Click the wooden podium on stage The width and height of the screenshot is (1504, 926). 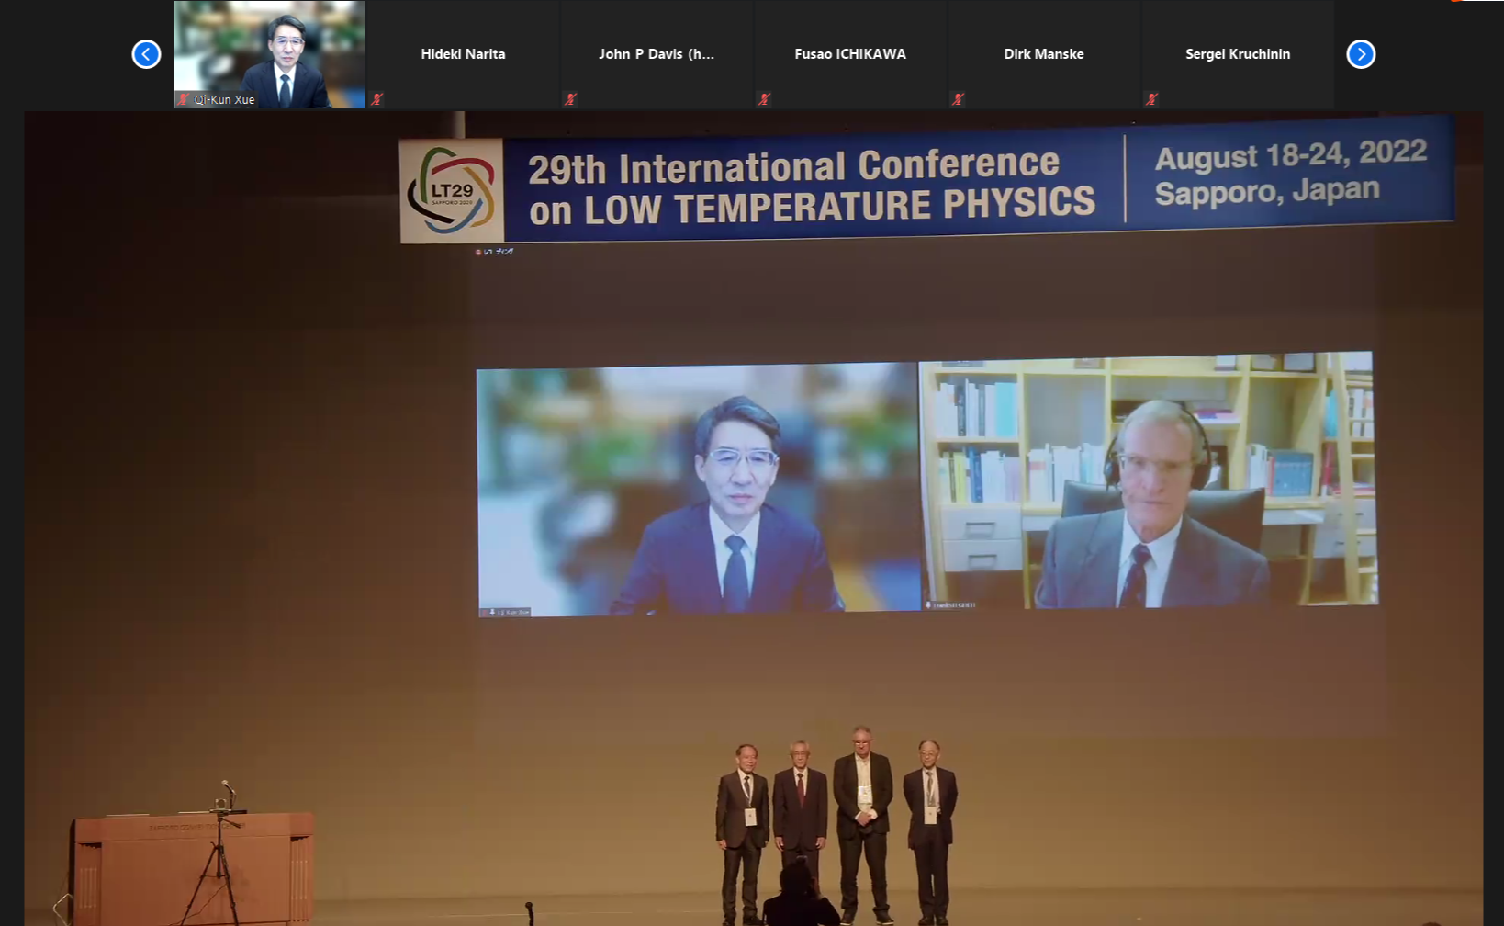194,865
